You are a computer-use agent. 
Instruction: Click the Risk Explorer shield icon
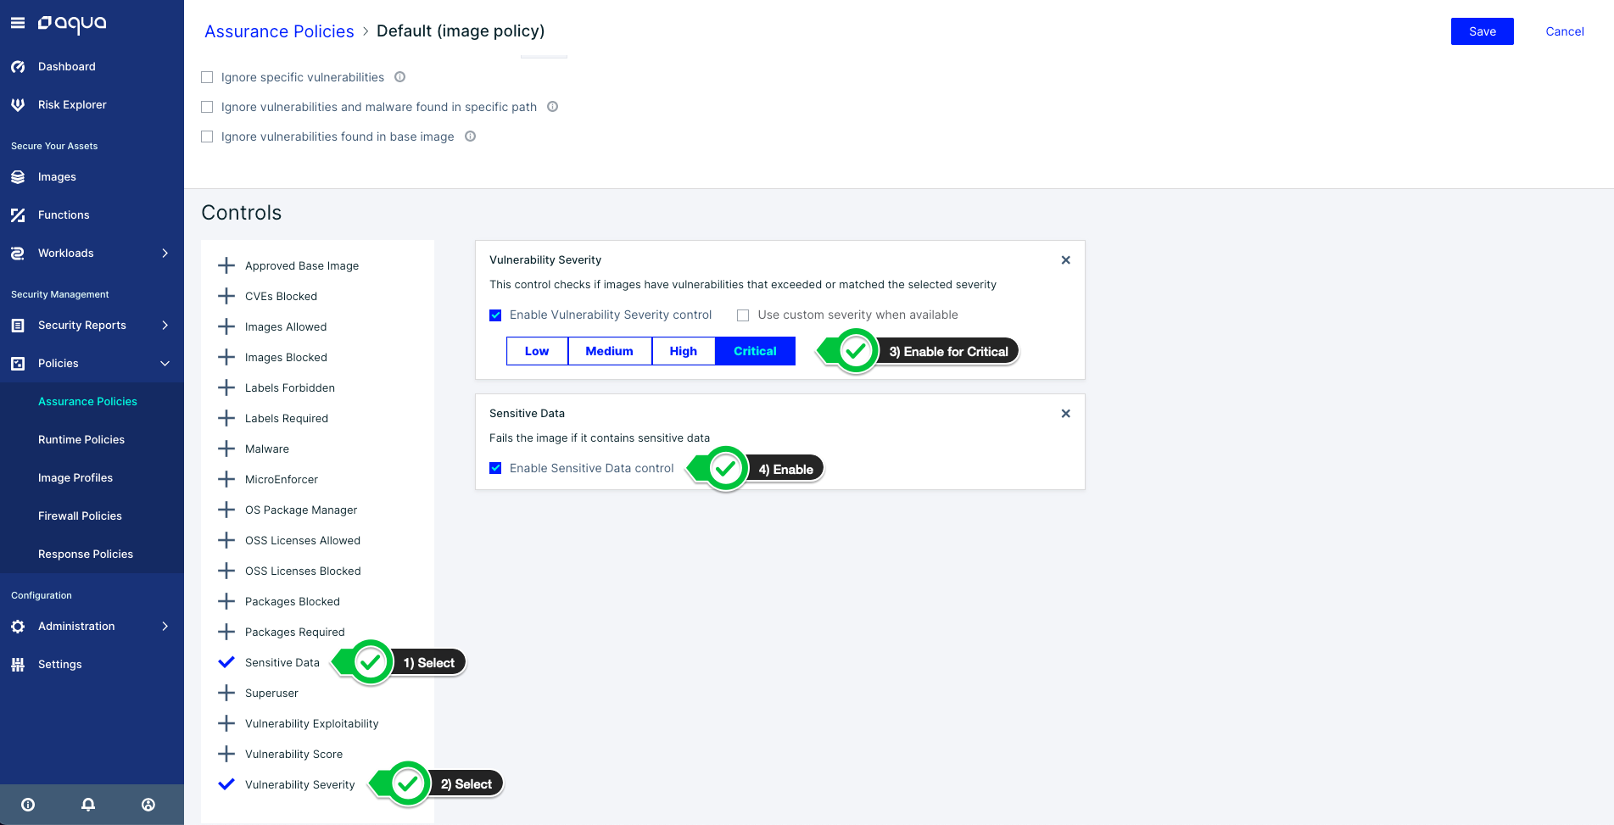[x=18, y=105]
